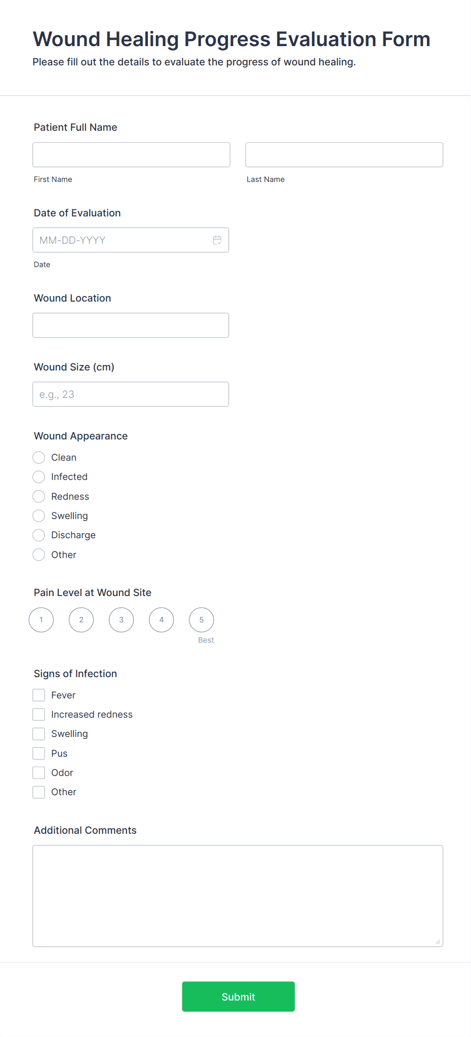Screen dimensions: 471x1037
Task: Grab the textarea resize handle
Action: [438, 942]
